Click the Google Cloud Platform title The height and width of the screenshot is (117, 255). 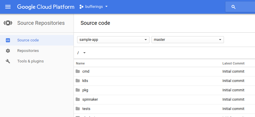[x=46, y=7]
